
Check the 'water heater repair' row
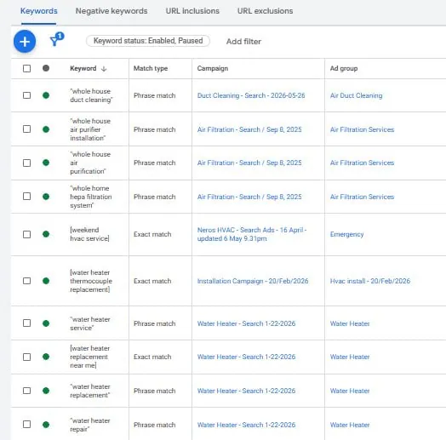click(26, 425)
